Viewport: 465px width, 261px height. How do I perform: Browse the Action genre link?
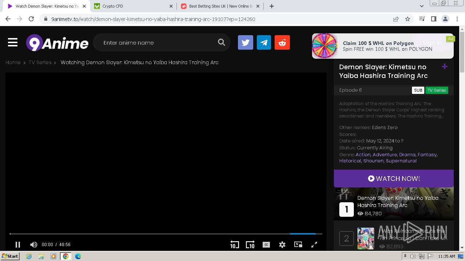[x=363, y=154]
